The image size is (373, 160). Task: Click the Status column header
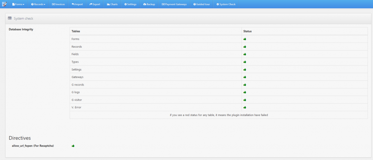click(247, 31)
